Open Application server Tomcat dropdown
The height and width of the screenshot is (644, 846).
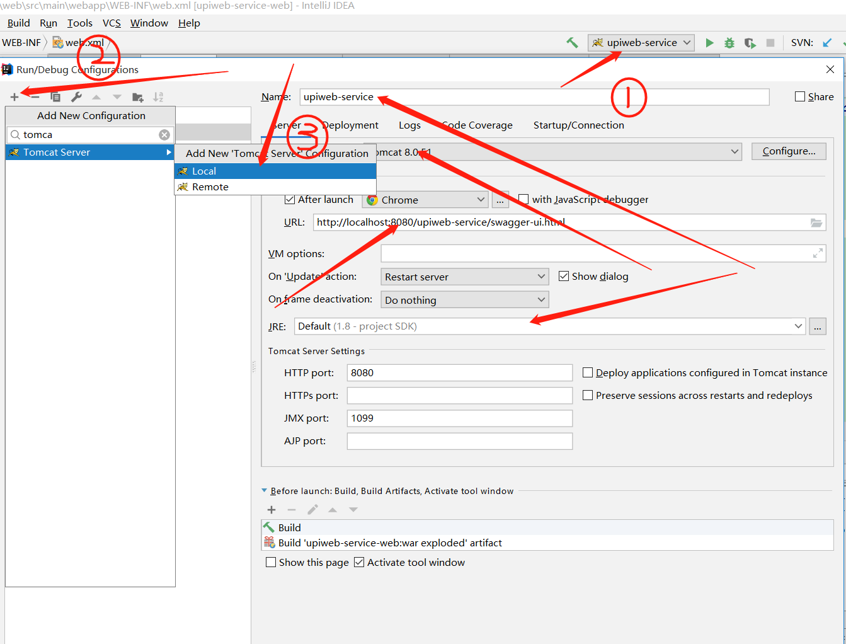click(735, 151)
